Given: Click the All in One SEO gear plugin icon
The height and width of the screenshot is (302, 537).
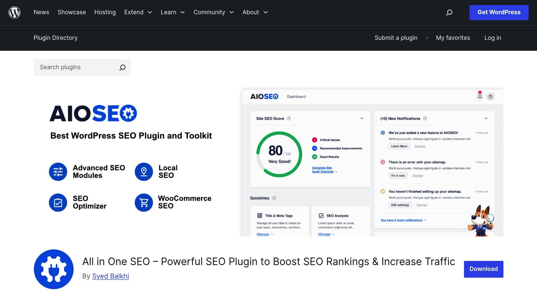Looking at the screenshot, I should pos(54,269).
